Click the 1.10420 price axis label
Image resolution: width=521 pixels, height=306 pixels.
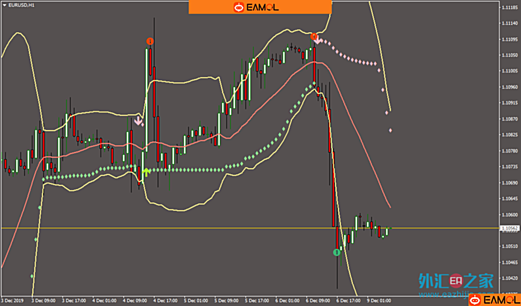pyautogui.click(x=510, y=278)
